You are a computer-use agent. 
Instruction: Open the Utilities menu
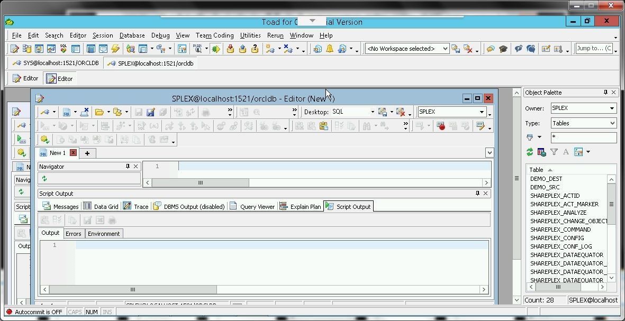[x=250, y=35]
